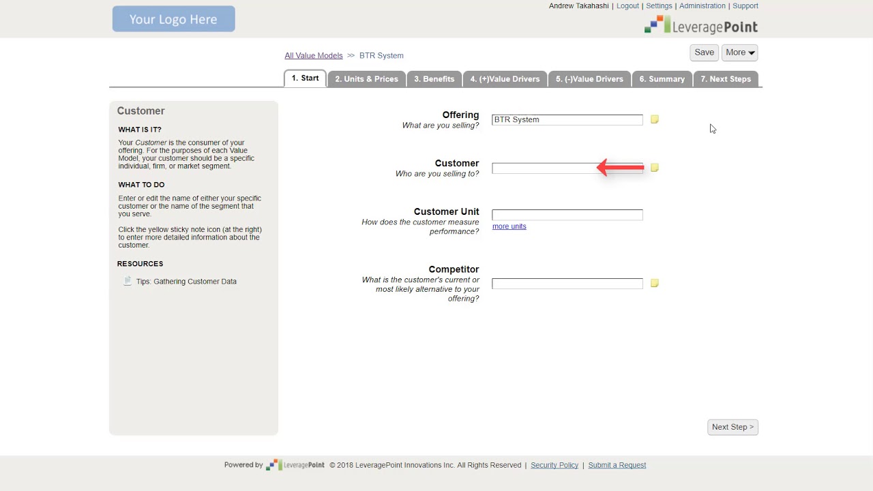Open the sticky note beside Customer field
873x491 pixels.
click(655, 168)
